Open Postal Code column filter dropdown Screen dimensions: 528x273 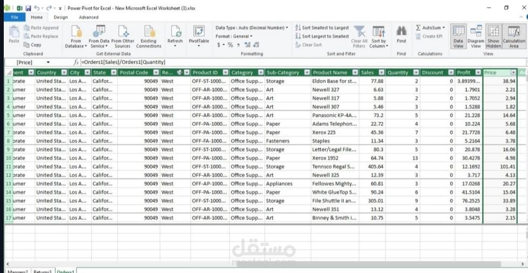click(156, 73)
